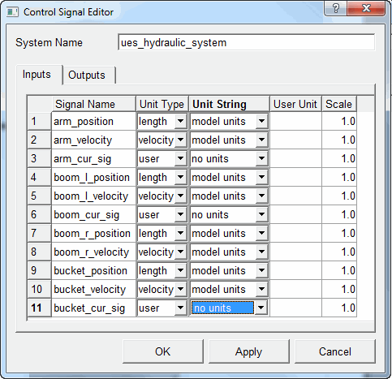Viewport: 392px width, 379px height.
Task: Expand Unit String dropdown for boom_r_velocity
Action: (261, 252)
